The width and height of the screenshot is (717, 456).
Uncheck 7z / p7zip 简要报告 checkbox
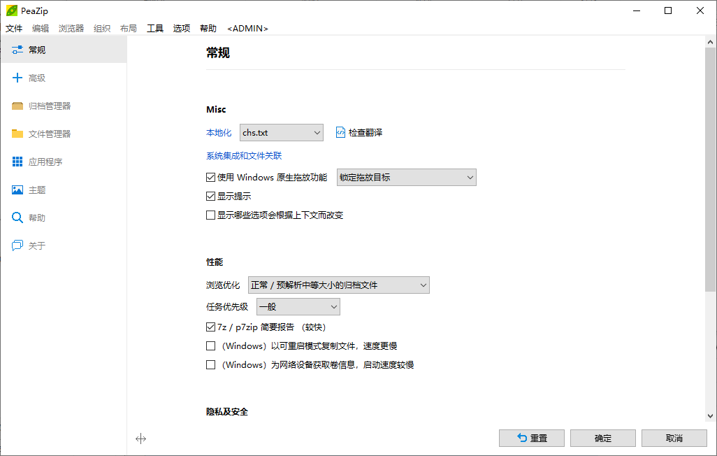pos(211,327)
